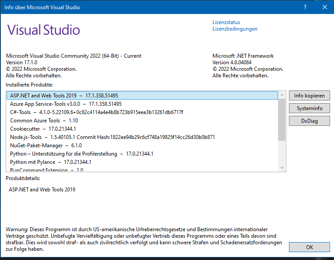Click the Installierte Produkte label
334x260 pixels.
pos(29,85)
